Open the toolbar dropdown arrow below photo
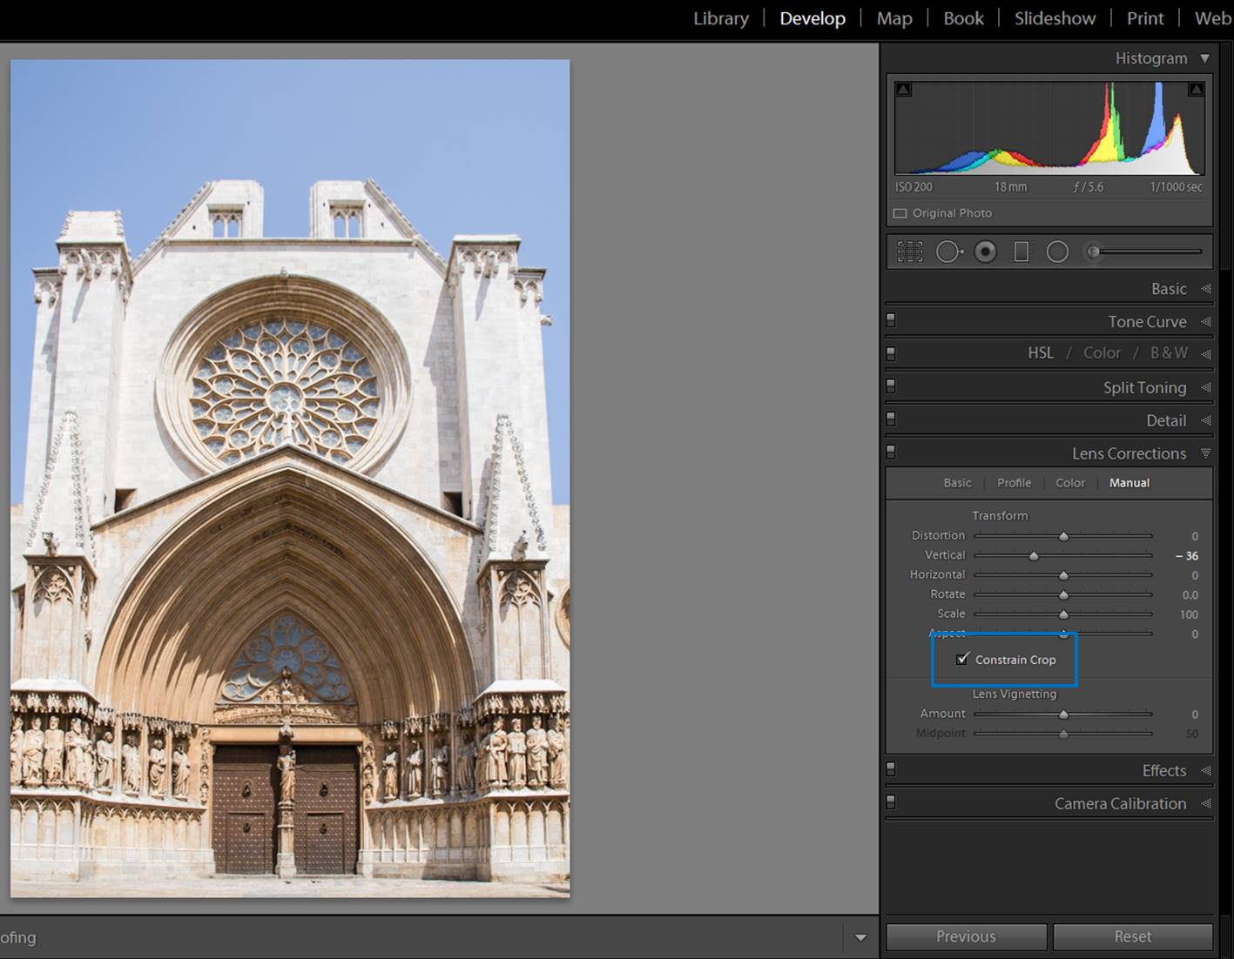The width and height of the screenshot is (1234, 959). tap(860, 938)
